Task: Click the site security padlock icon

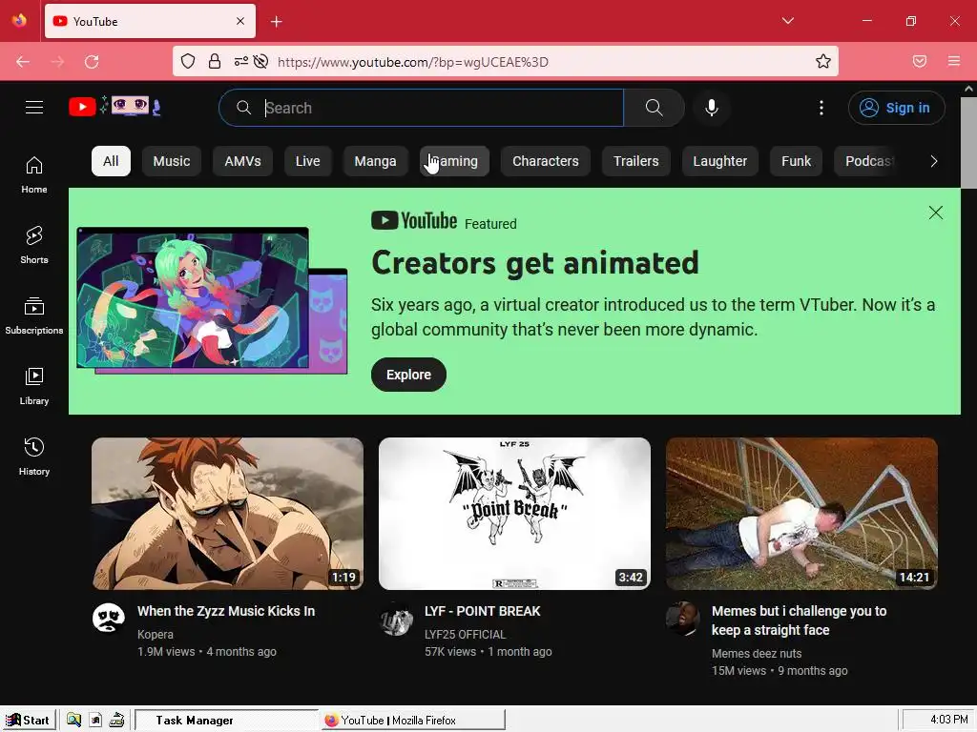Action: [x=215, y=61]
